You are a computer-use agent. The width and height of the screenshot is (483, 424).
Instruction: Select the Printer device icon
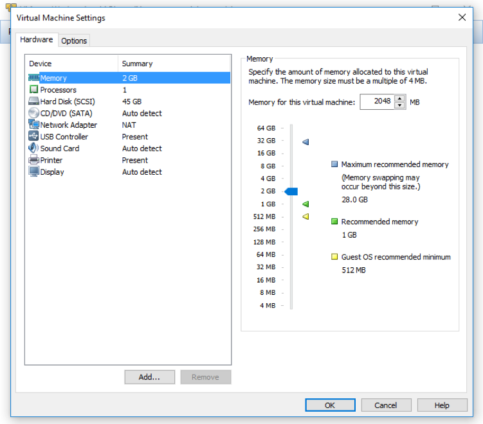coord(34,160)
